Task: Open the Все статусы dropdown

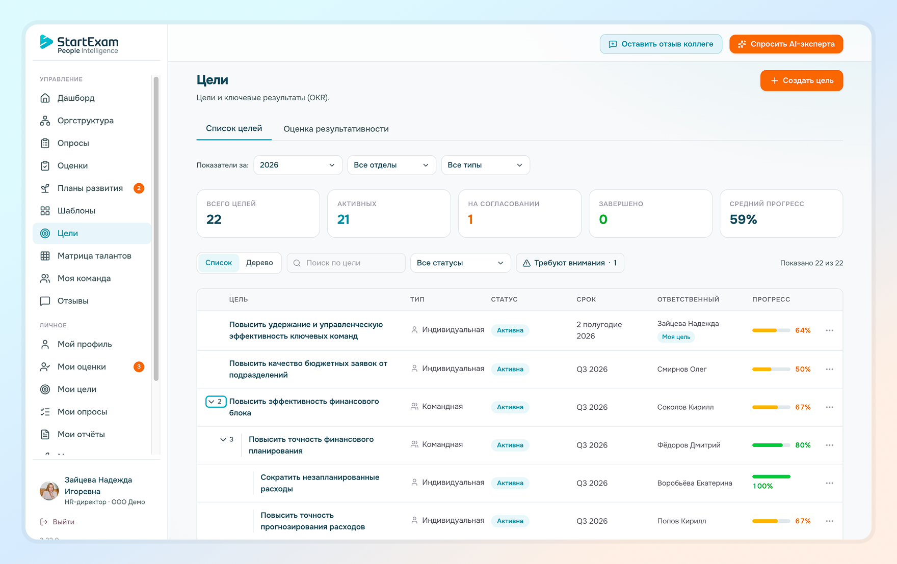Action: tap(460, 263)
